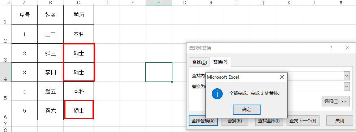Click the 关闭 button in Find and Replace

click(x=339, y=121)
